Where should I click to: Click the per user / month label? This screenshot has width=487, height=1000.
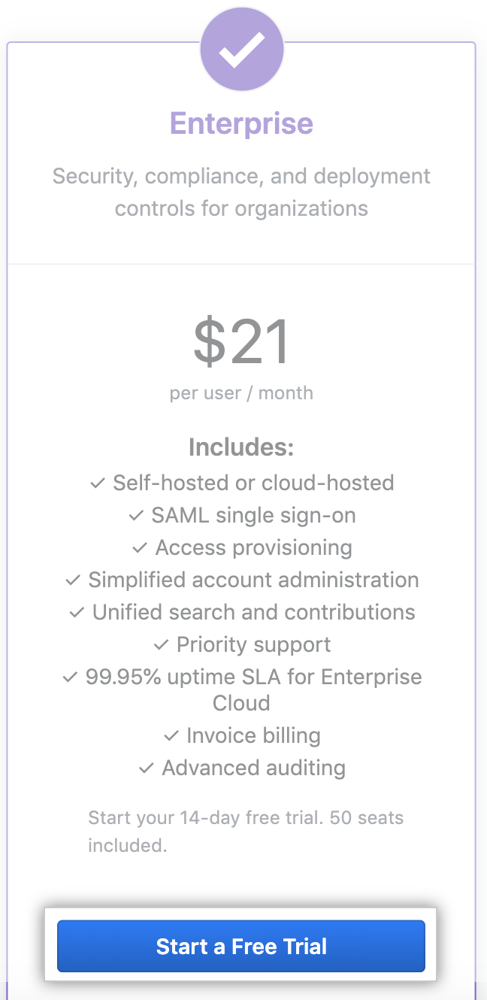click(x=241, y=392)
